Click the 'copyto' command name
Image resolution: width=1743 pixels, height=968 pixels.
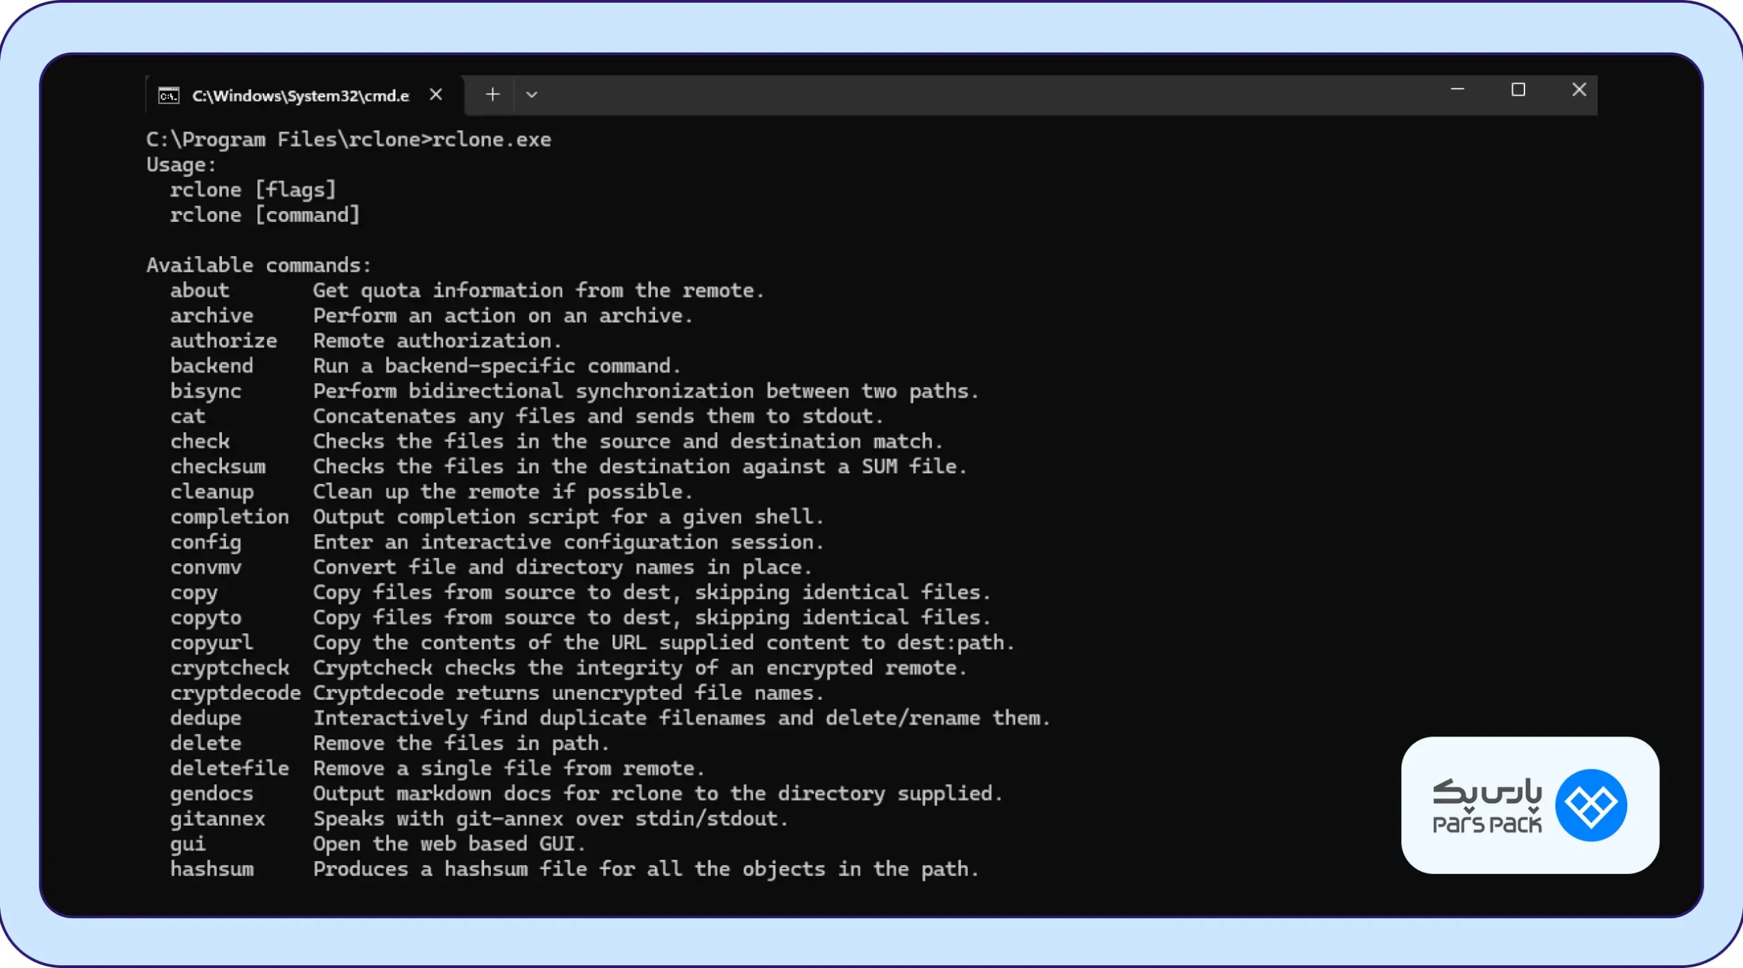(206, 618)
